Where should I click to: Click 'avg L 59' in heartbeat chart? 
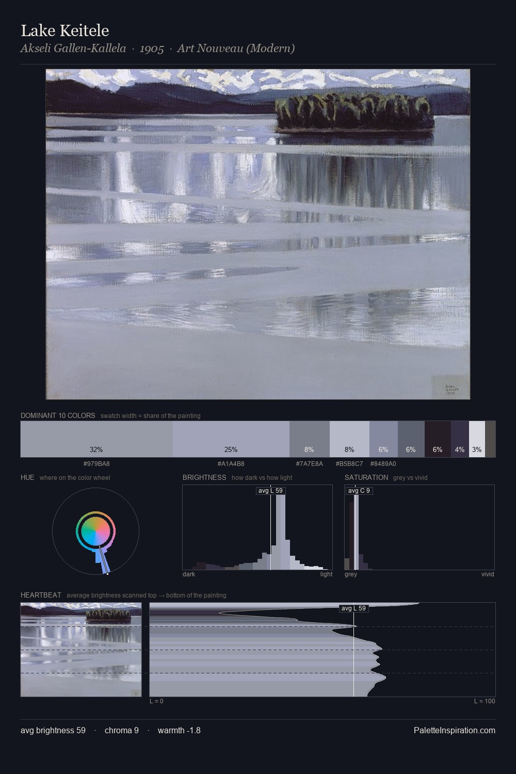coord(353,608)
